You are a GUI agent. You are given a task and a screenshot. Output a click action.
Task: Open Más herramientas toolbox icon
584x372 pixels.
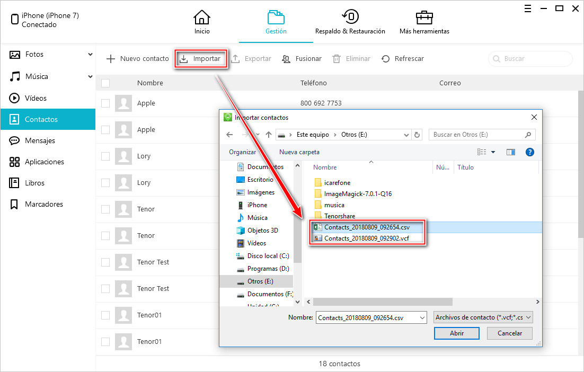pyautogui.click(x=424, y=17)
